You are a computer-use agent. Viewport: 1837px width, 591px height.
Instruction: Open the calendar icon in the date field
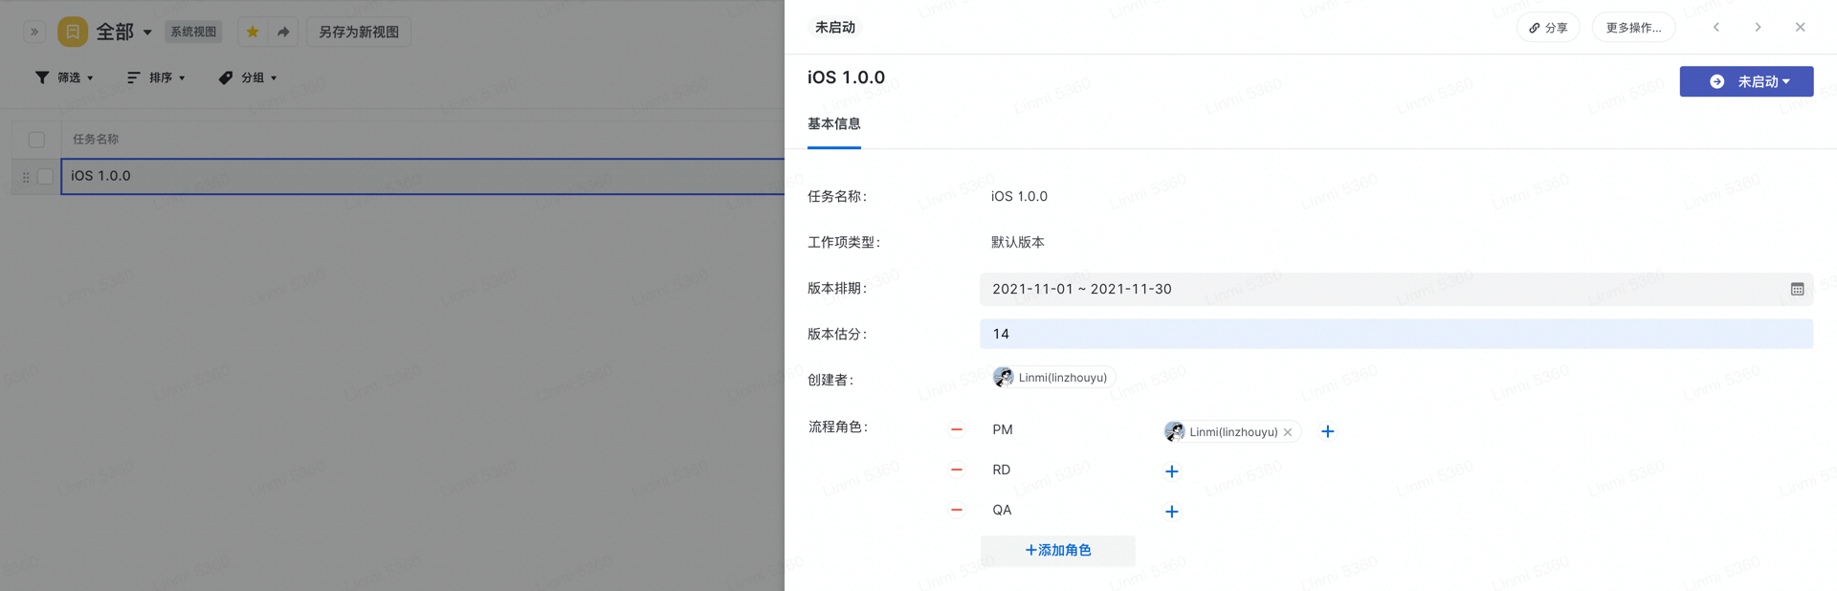click(x=1797, y=289)
